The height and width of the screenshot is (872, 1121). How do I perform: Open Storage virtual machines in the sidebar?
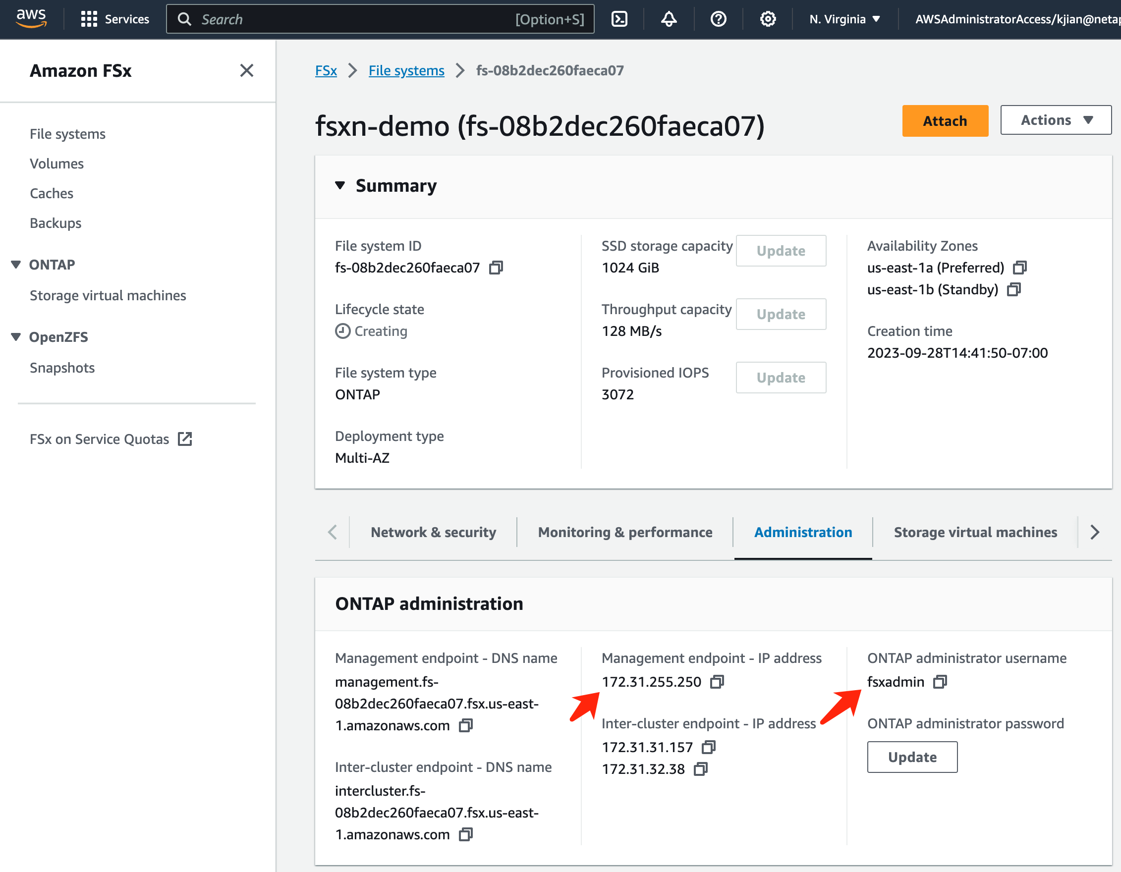coord(108,296)
